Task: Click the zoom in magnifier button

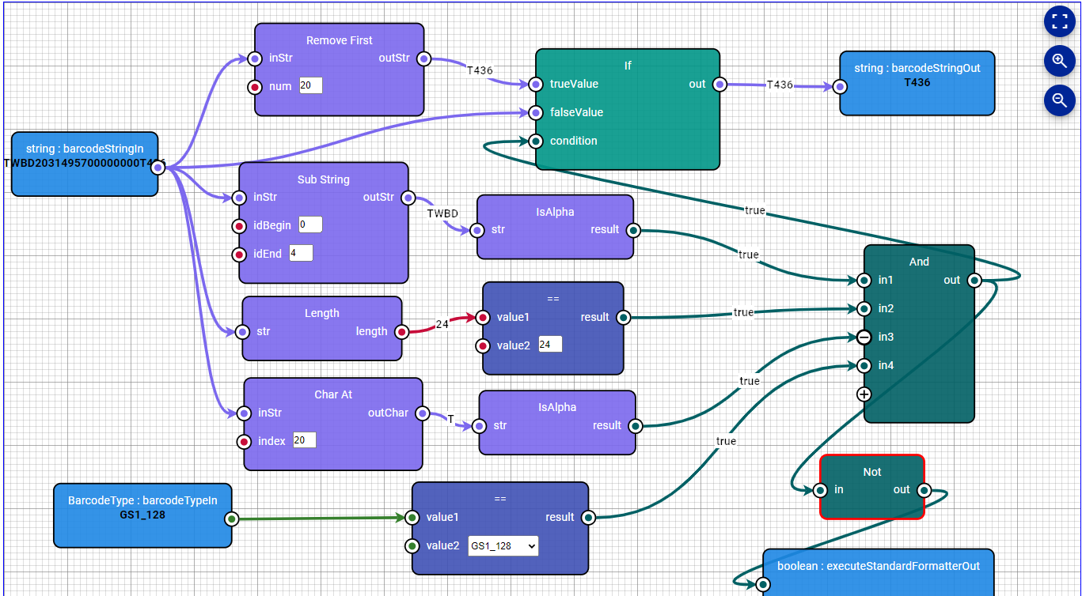Action: (1059, 60)
